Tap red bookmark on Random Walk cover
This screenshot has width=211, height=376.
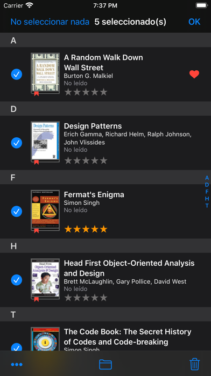[36, 94]
